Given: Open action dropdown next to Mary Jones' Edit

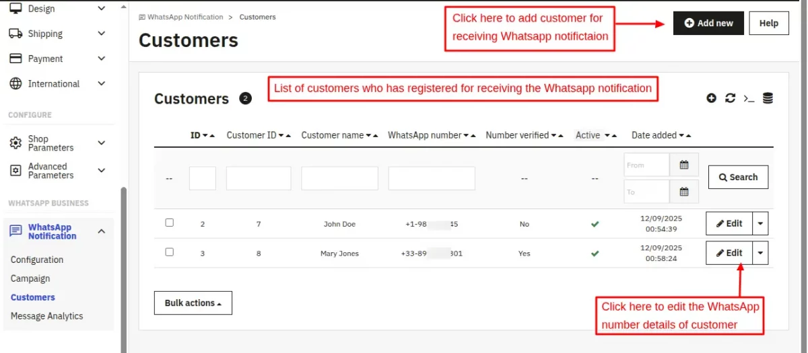Looking at the screenshot, I should (x=760, y=253).
